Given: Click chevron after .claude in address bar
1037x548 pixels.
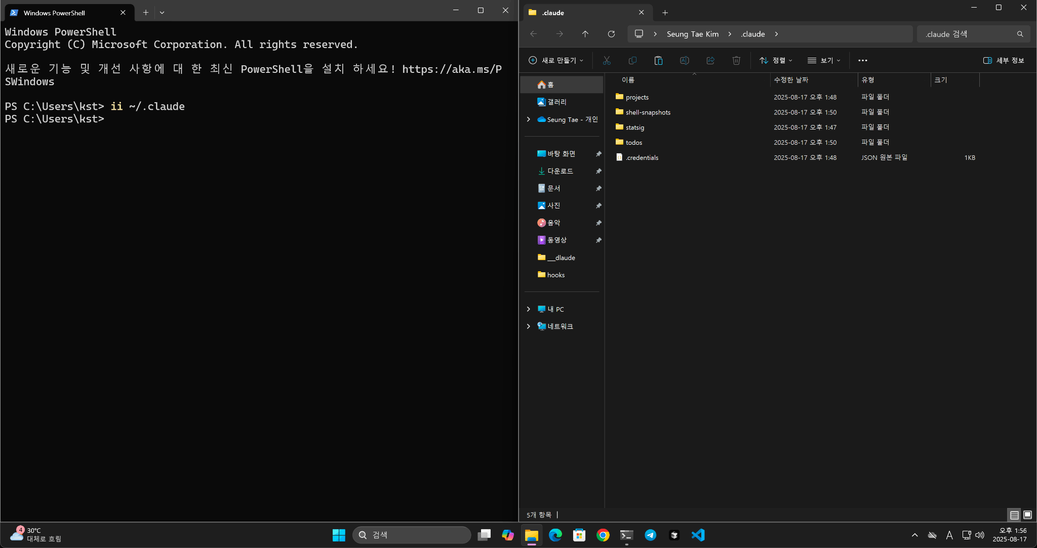Looking at the screenshot, I should [x=776, y=34].
